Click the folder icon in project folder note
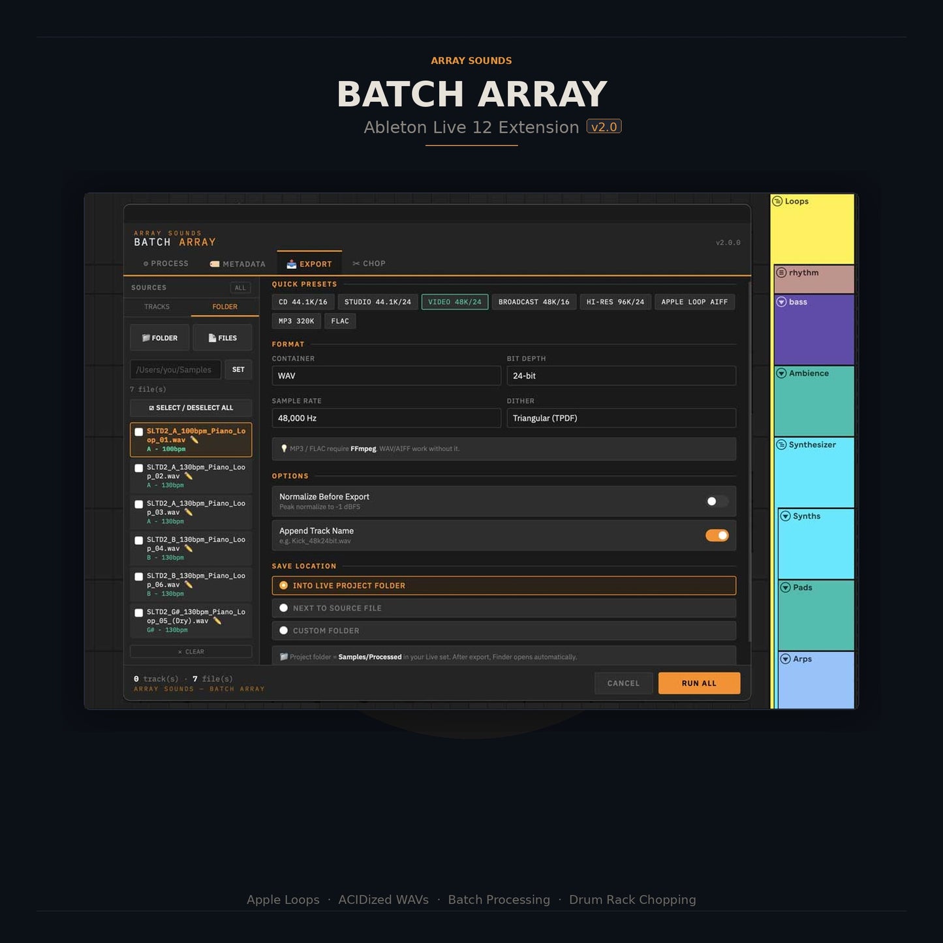The image size is (943, 943). (x=284, y=657)
